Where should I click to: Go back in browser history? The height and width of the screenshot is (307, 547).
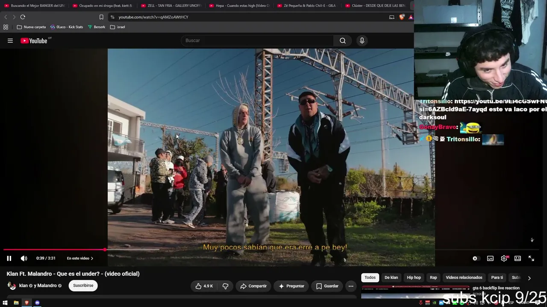pyautogui.click(x=6, y=17)
